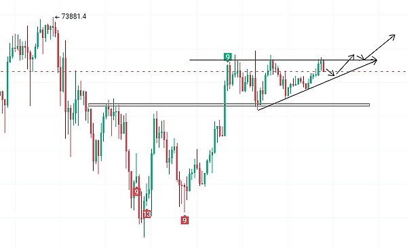The width and height of the screenshot is (407, 249).
Task: Click the ascending black trendline
Action: pos(317,85)
